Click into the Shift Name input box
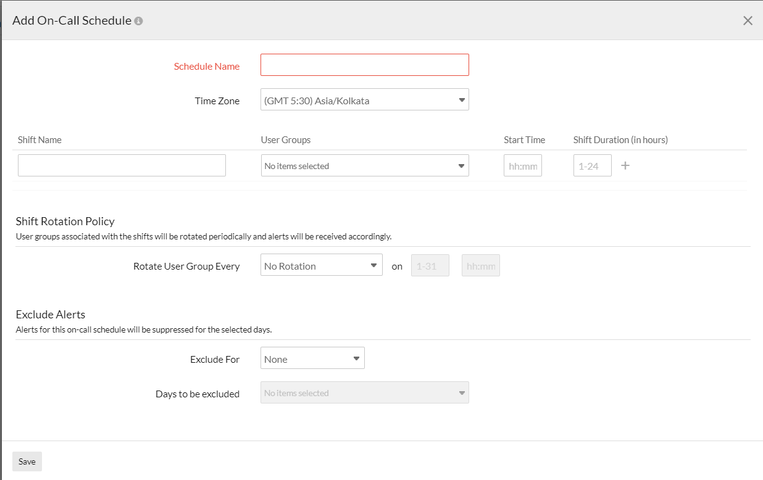763x480 pixels. click(122, 165)
